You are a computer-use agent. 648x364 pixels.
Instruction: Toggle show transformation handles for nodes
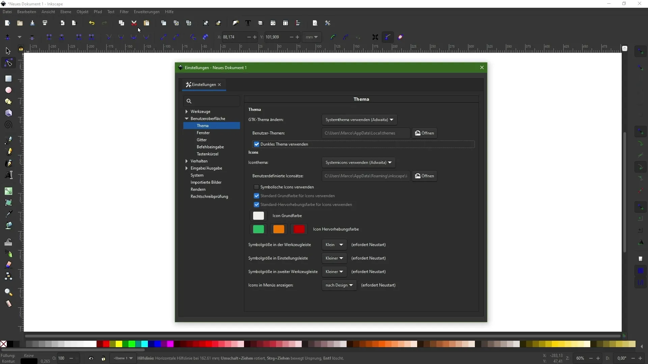(375, 37)
